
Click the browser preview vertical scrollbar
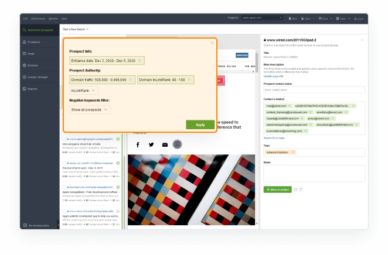[257, 63]
